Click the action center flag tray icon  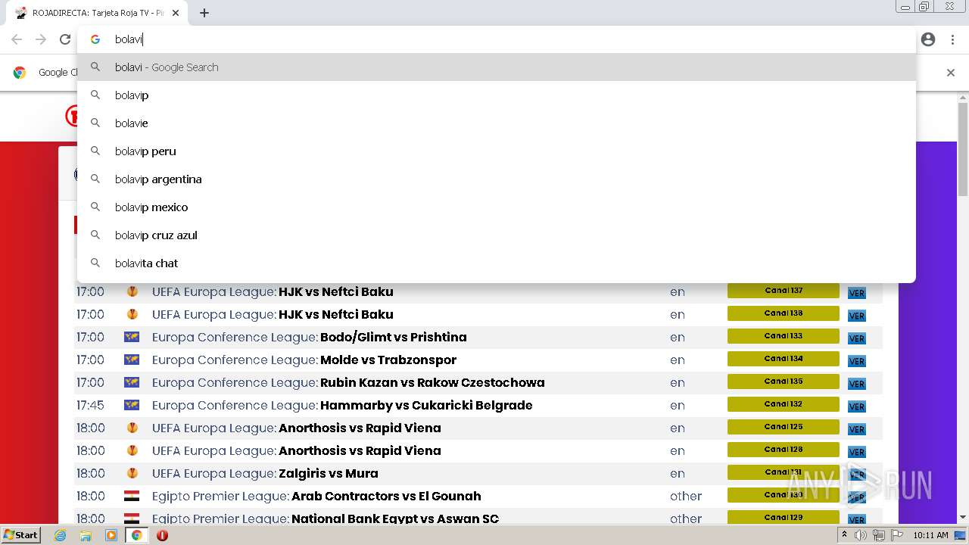pos(896,535)
